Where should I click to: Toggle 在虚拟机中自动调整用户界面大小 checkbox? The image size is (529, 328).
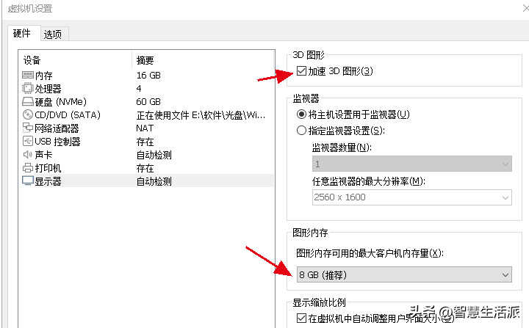click(301, 318)
